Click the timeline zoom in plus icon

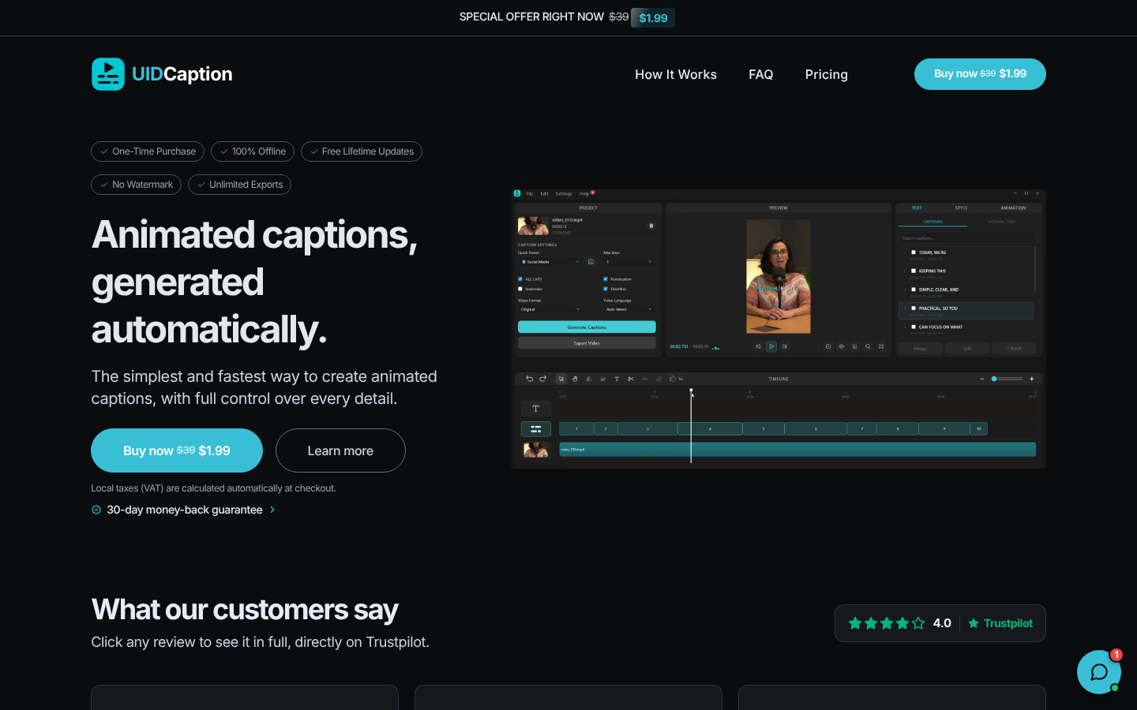point(1031,379)
